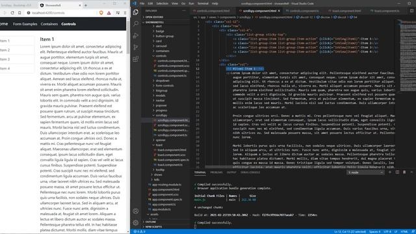Open app.module.ts in the explorer

(161, 209)
